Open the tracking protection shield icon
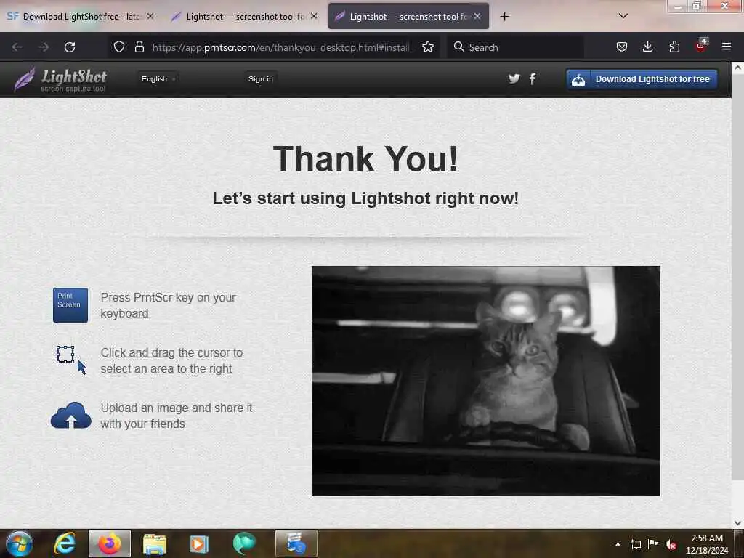This screenshot has width=744, height=558. pyautogui.click(x=119, y=47)
